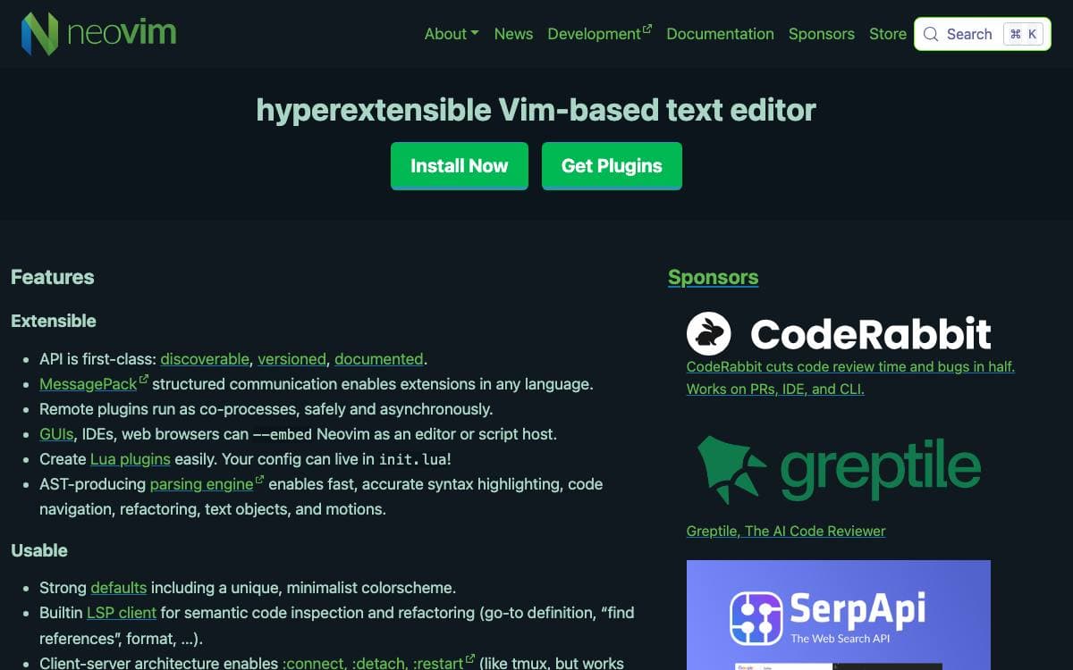Open the News page
The height and width of the screenshot is (670, 1073).
(513, 34)
